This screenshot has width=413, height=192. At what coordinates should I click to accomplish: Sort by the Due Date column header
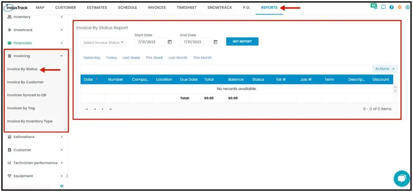[x=189, y=80]
